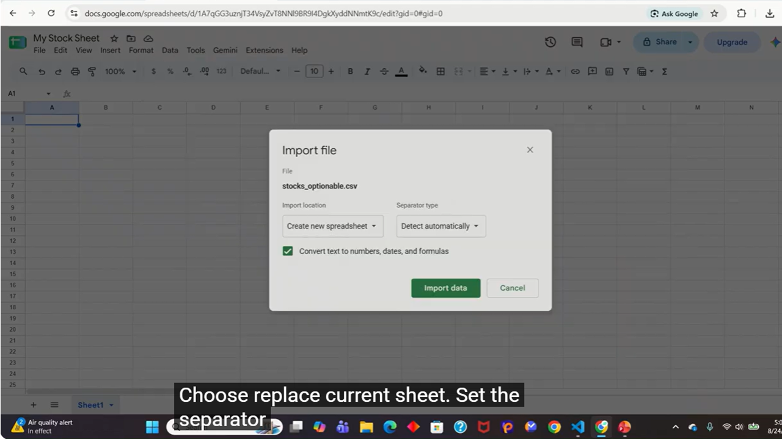
Task: Format as currency with dollar icon
Action: pyautogui.click(x=153, y=71)
